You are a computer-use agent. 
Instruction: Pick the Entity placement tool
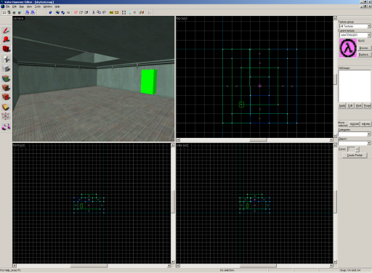point(6,59)
